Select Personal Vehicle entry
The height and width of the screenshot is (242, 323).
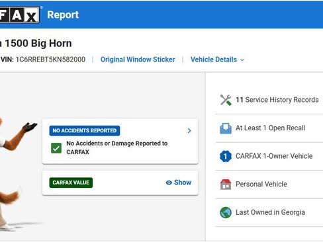(261, 184)
